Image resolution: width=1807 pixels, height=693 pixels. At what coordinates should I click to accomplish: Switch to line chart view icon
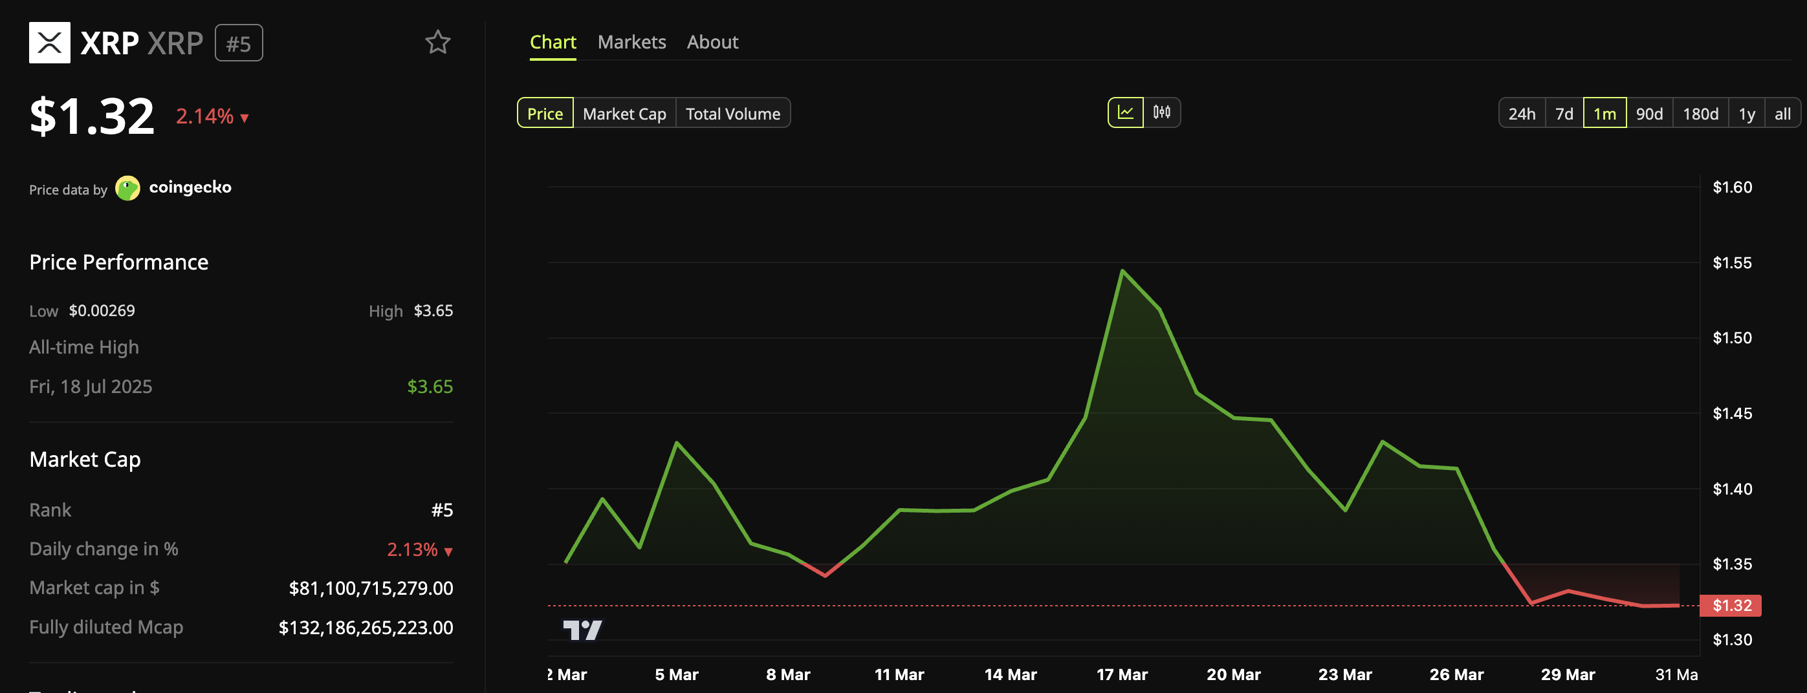tap(1126, 113)
